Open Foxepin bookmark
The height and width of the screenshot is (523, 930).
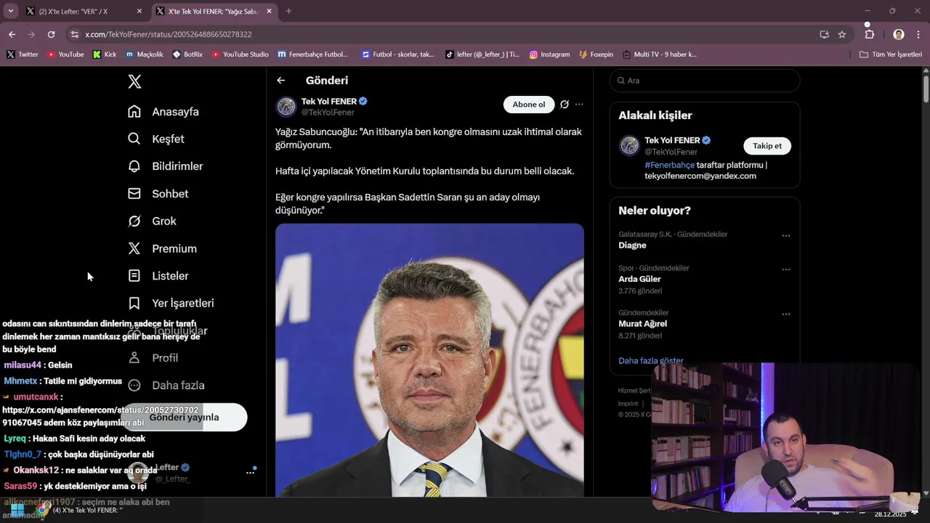[x=596, y=54]
